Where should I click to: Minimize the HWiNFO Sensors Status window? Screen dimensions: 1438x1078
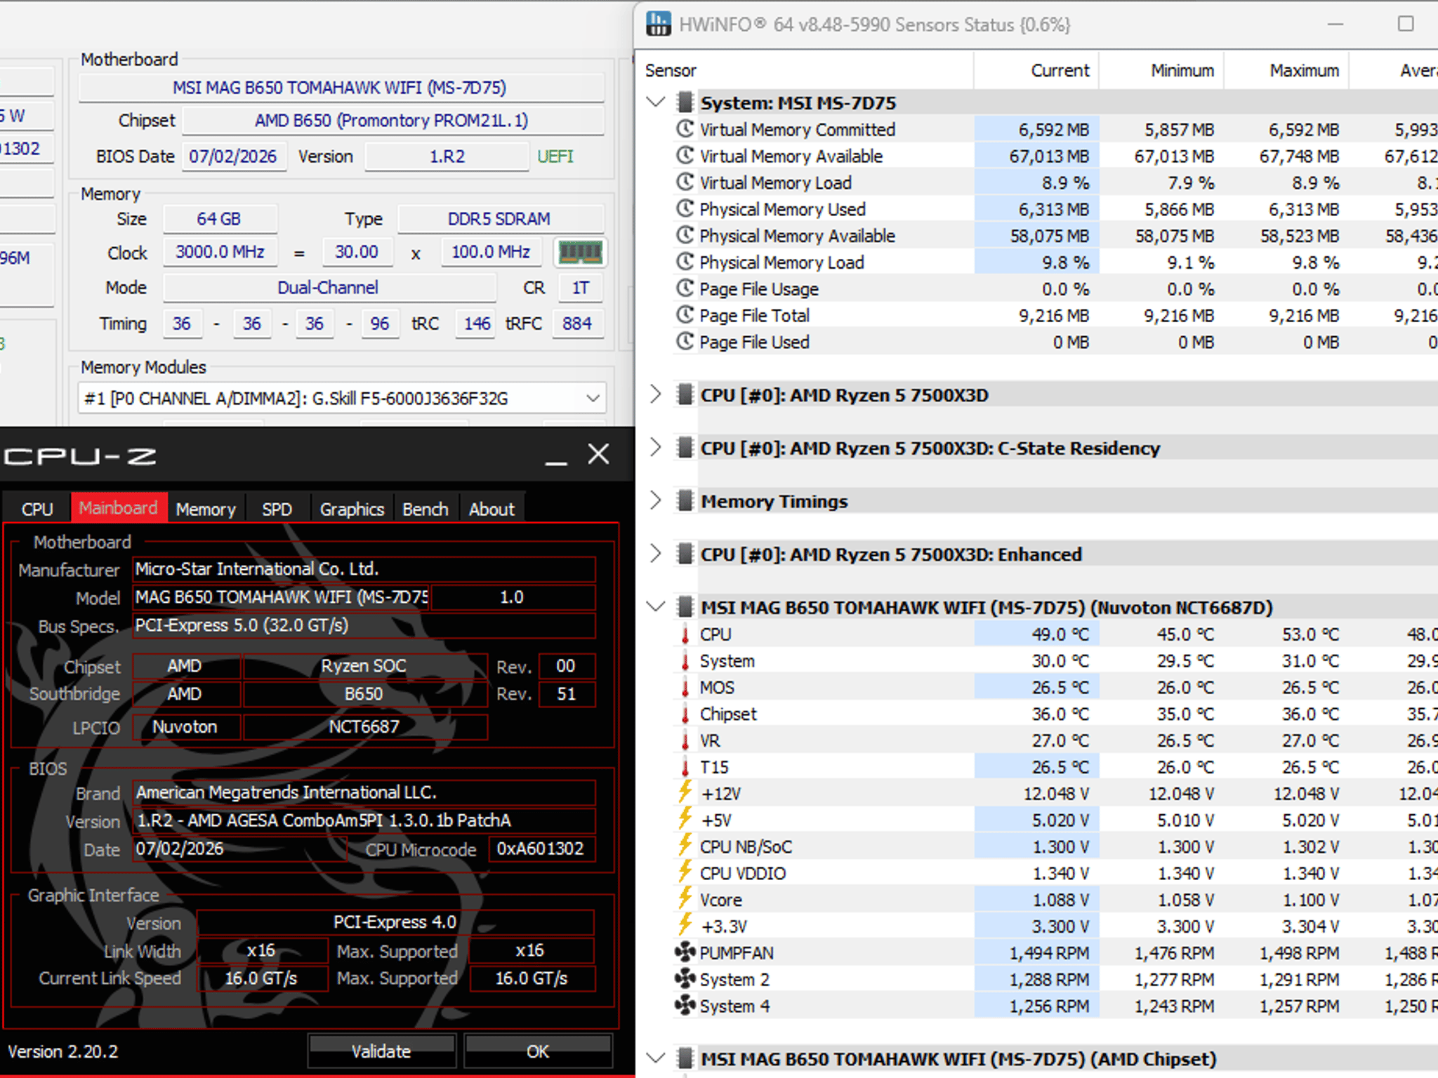[1335, 24]
